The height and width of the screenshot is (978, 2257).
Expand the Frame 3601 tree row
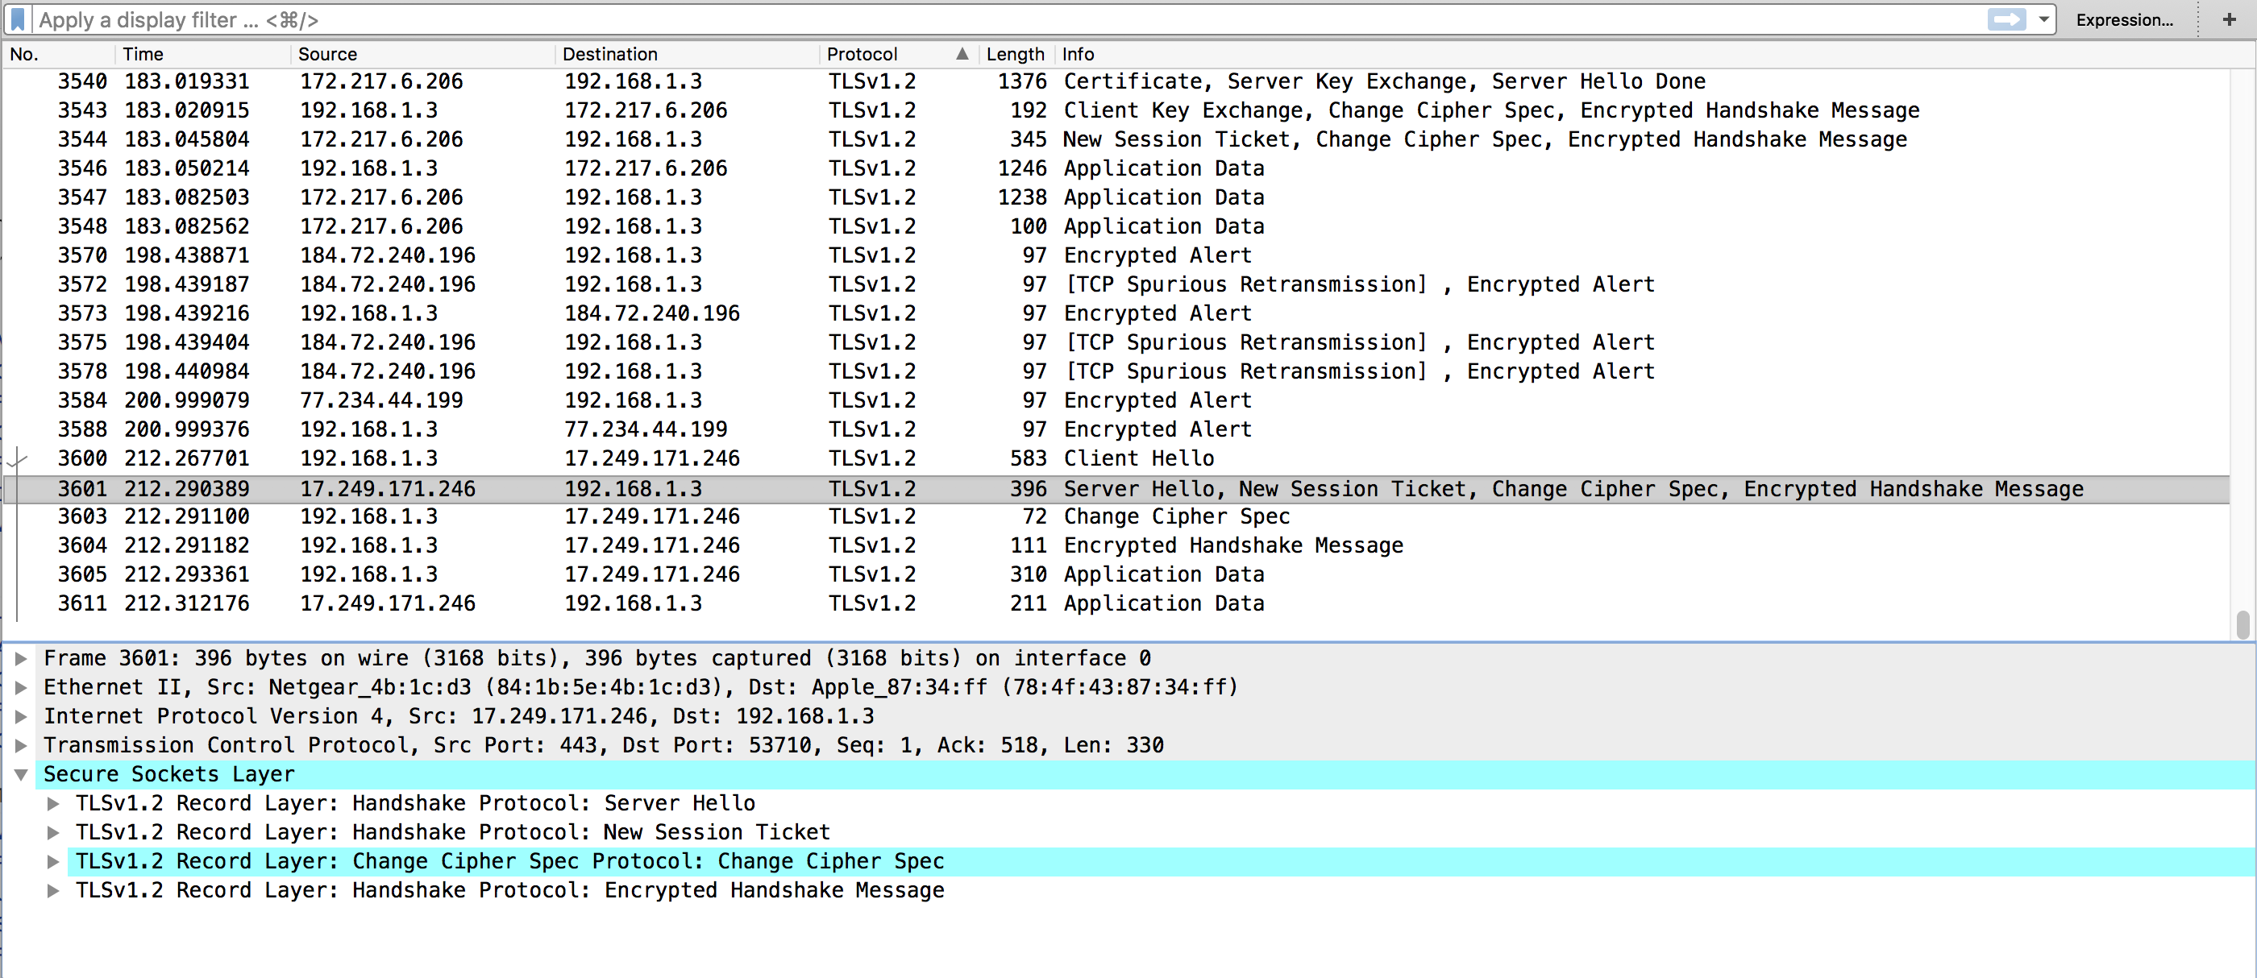point(22,658)
